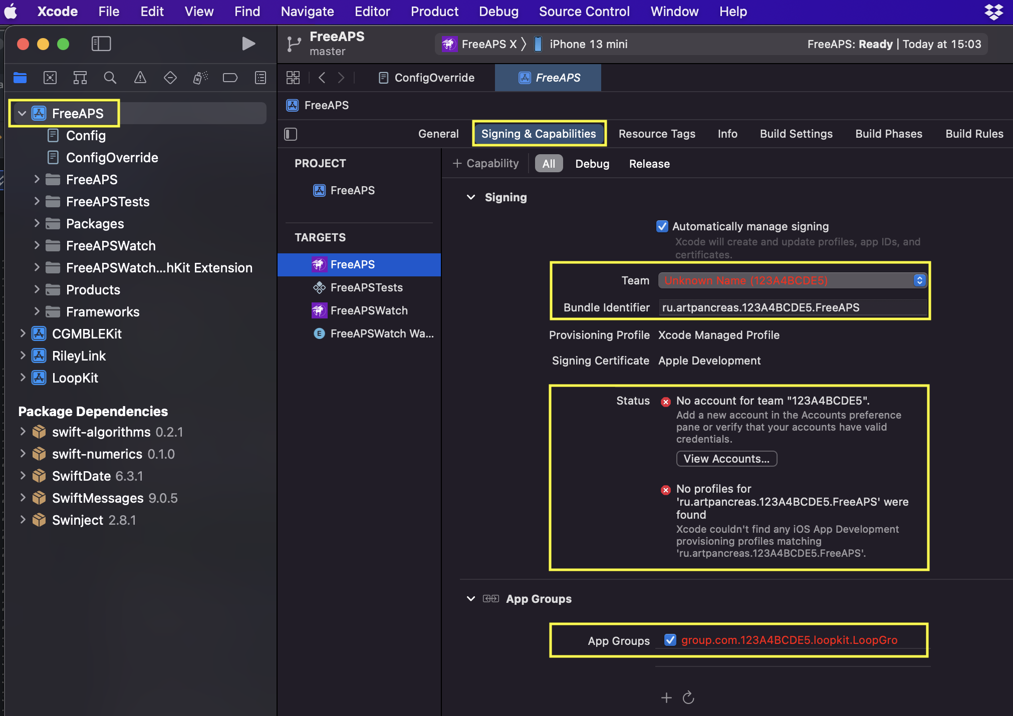The height and width of the screenshot is (716, 1013).
Task: Select the LoopKit project
Action: pos(65,378)
